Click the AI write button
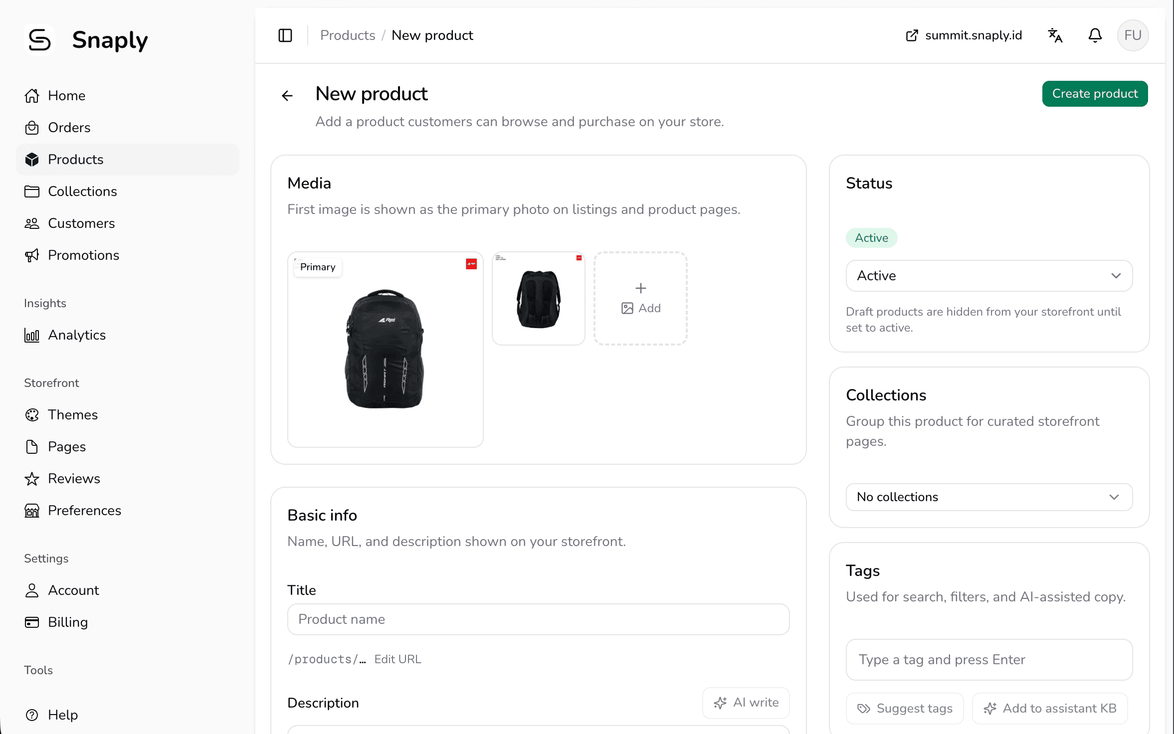Viewport: 1174px width, 734px height. [x=746, y=703]
